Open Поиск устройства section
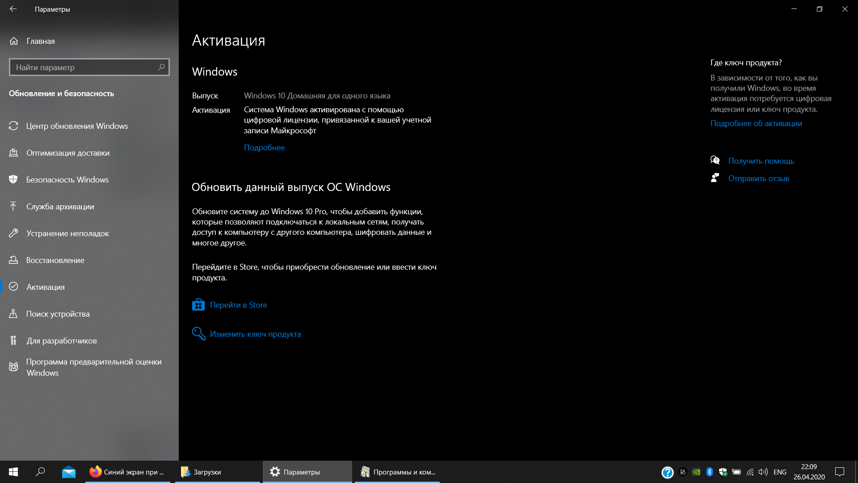Image resolution: width=858 pixels, height=483 pixels. point(58,314)
